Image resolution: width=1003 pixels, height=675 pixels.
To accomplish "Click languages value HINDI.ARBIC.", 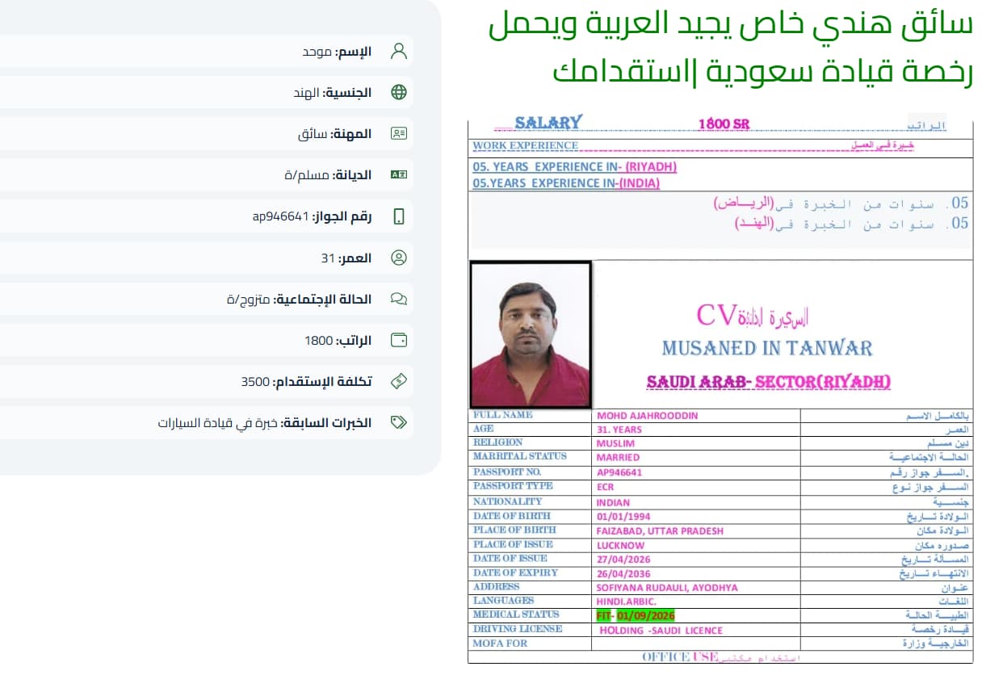I will coord(627,602).
